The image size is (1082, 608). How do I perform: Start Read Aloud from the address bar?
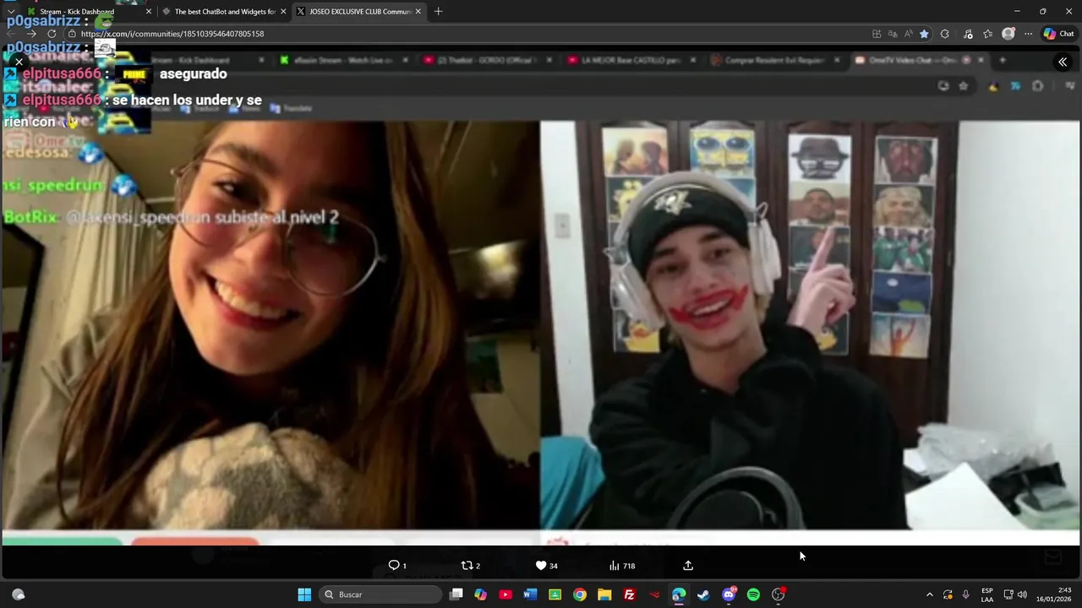click(909, 34)
